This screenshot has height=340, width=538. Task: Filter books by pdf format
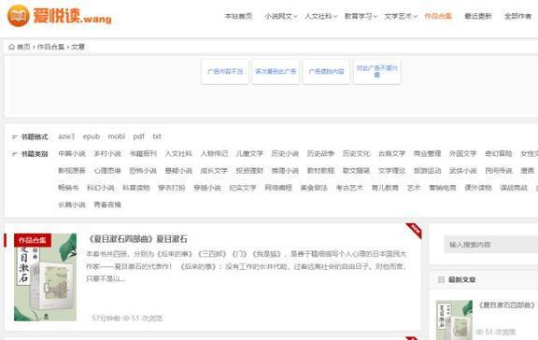tap(138, 136)
